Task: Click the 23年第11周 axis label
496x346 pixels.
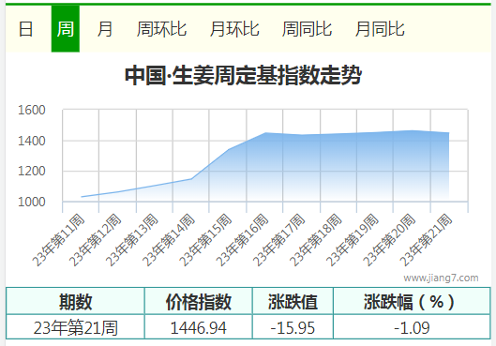Action: 59,240
